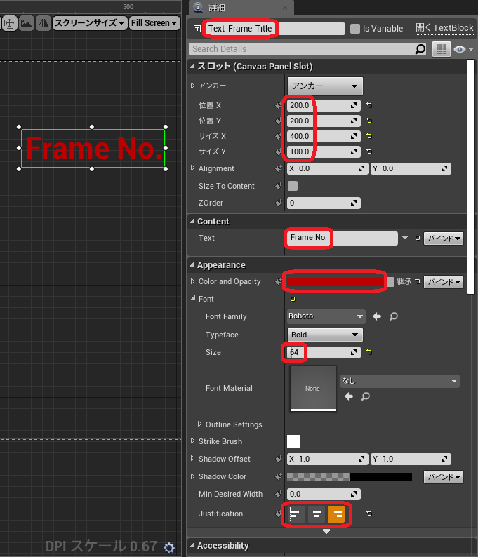Use selected asset arrow for Font Family

point(377,316)
